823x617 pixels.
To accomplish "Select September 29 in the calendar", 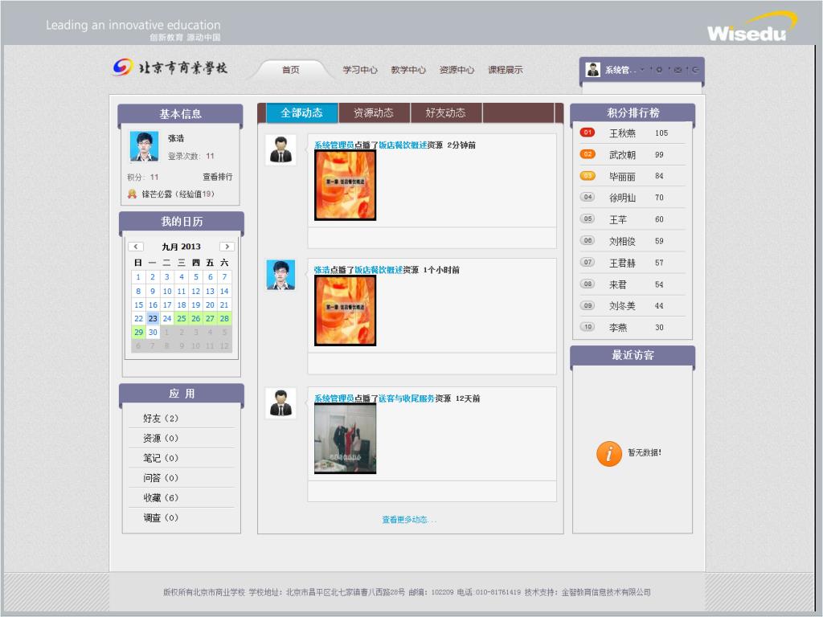I will (138, 332).
